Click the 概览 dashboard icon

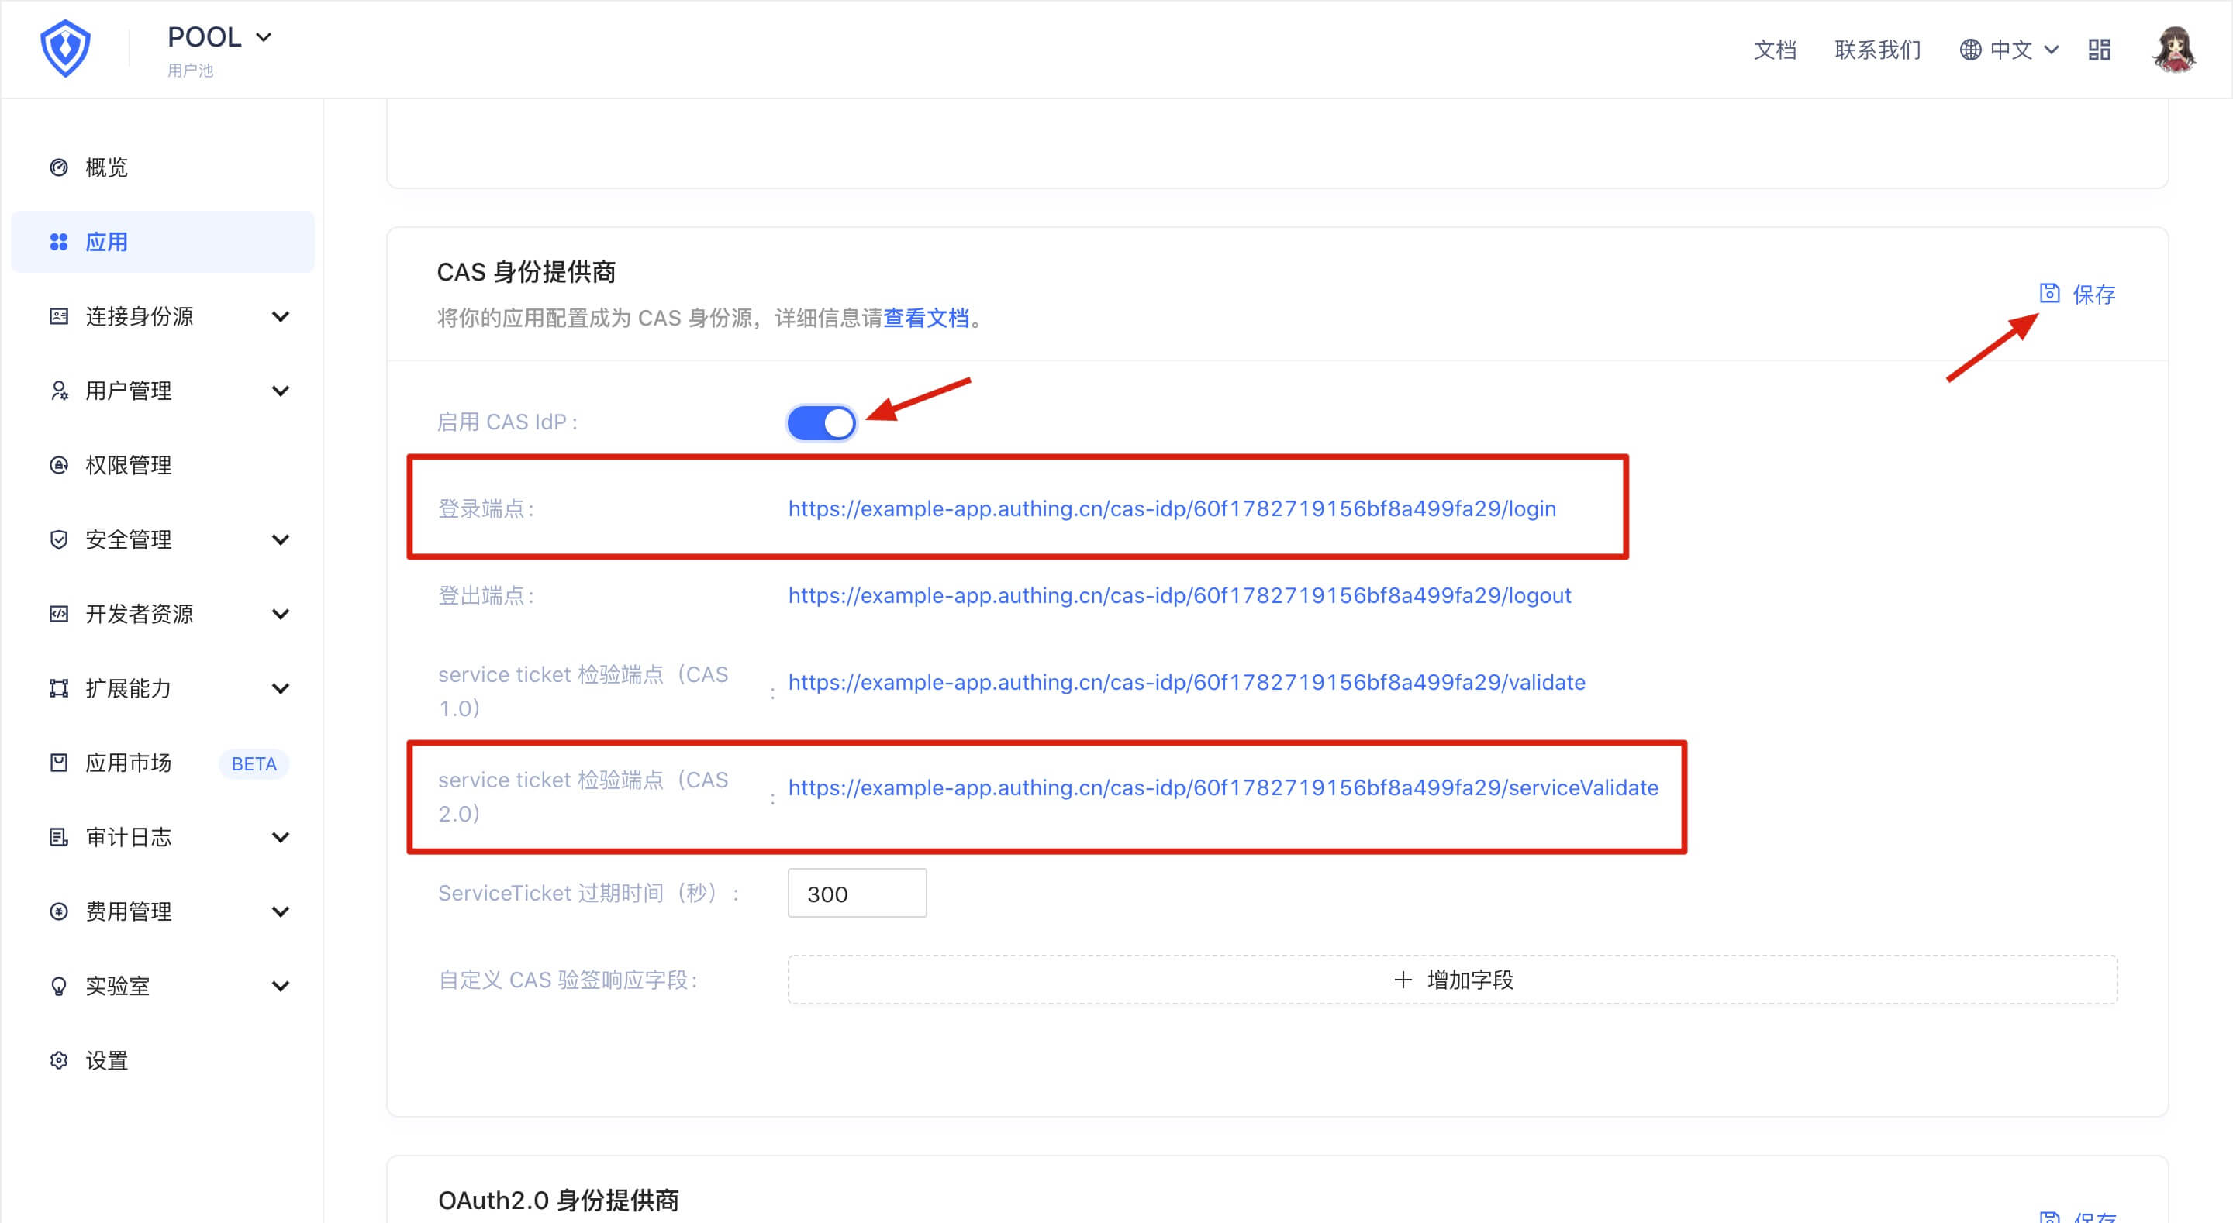[59, 167]
